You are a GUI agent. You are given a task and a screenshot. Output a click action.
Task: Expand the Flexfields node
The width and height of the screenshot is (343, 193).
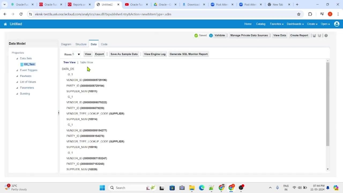[x=17, y=76]
